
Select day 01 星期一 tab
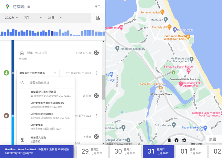pyautogui.click(x=192, y=151)
